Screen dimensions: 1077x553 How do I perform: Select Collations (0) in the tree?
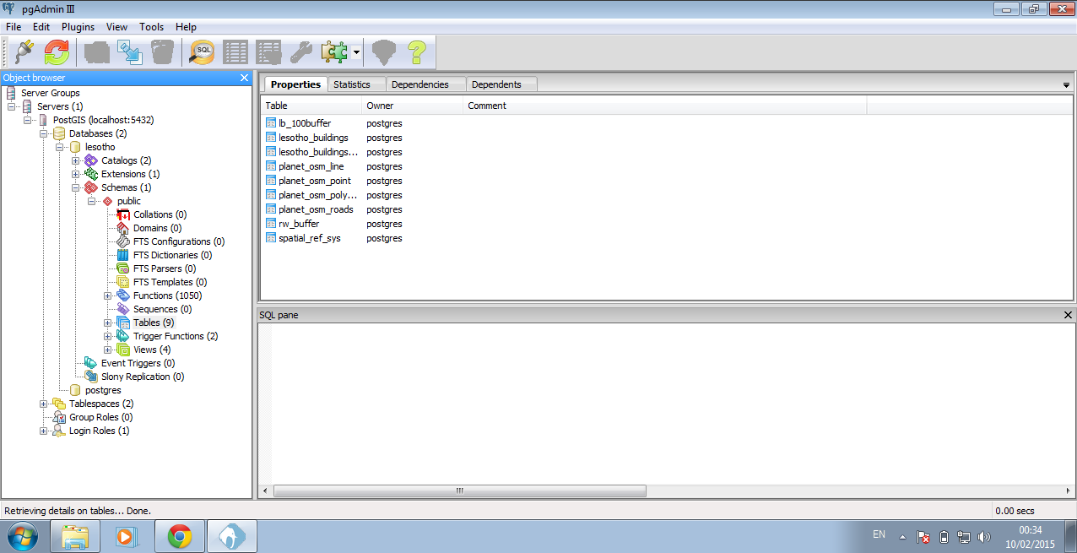click(160, 214)
